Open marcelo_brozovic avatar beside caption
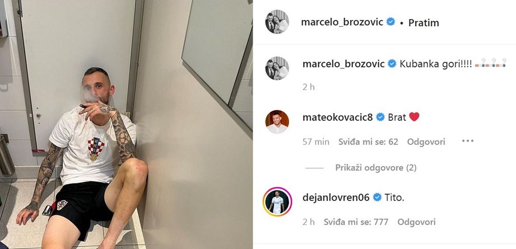 pos(277,68)
